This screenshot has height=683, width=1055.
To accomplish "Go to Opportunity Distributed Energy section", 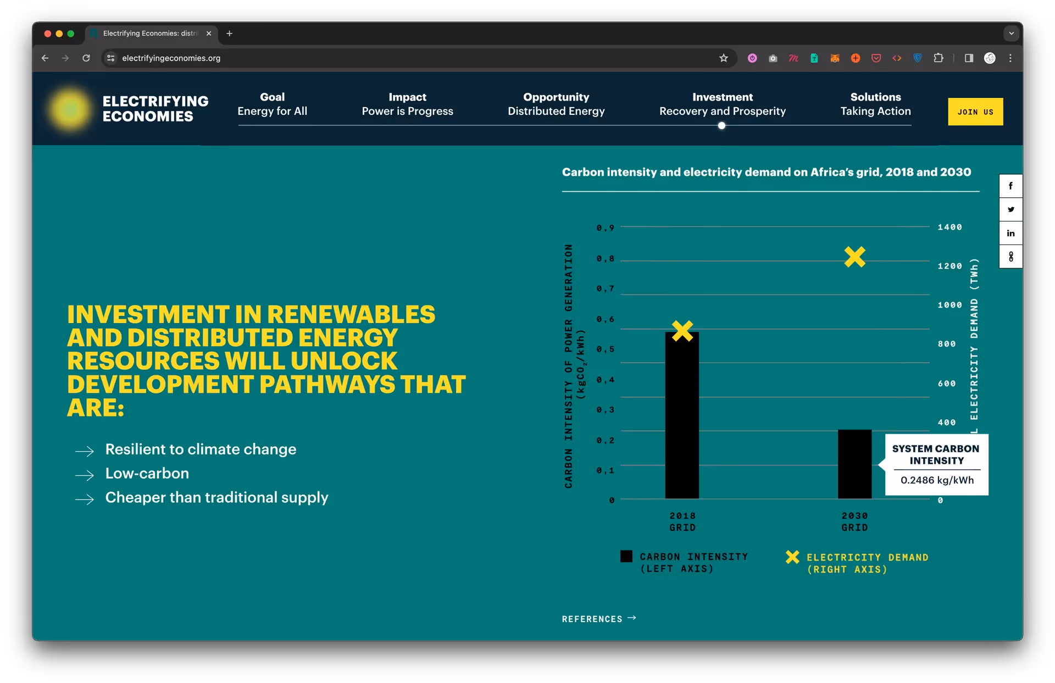I will click(556, 104).
